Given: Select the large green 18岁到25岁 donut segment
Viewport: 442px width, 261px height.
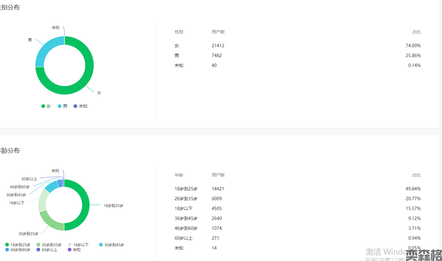Looking at the screenshot, I should pos(86,205).
